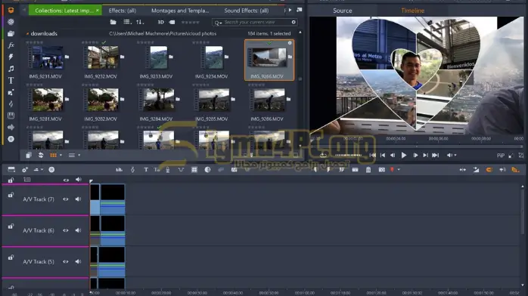528x296 pixels.
Task: Click the folder icon in the library toolbar
Action: pyautogui.click(x=113, y=22)
